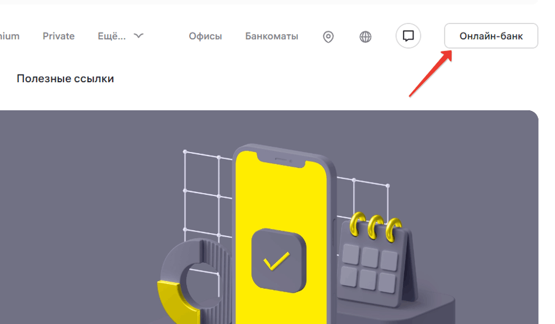This screenshot has height=324, width=555.
Task: Click the Полезные ссылки heading
Action: tap(65, 79)
